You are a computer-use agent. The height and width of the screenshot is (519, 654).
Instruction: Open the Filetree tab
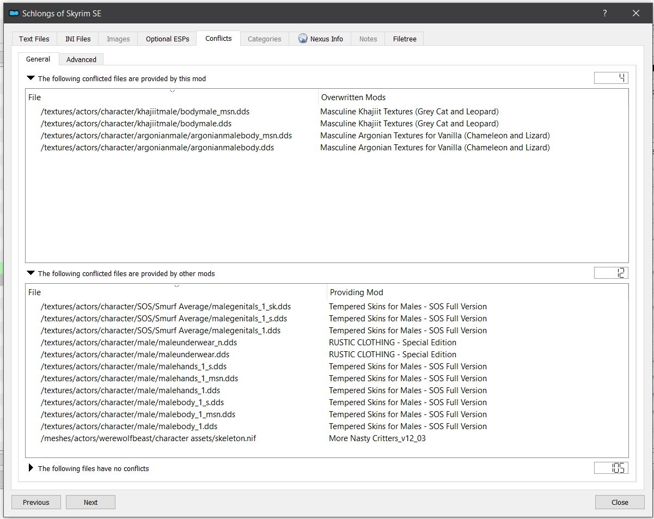[405, 39]
